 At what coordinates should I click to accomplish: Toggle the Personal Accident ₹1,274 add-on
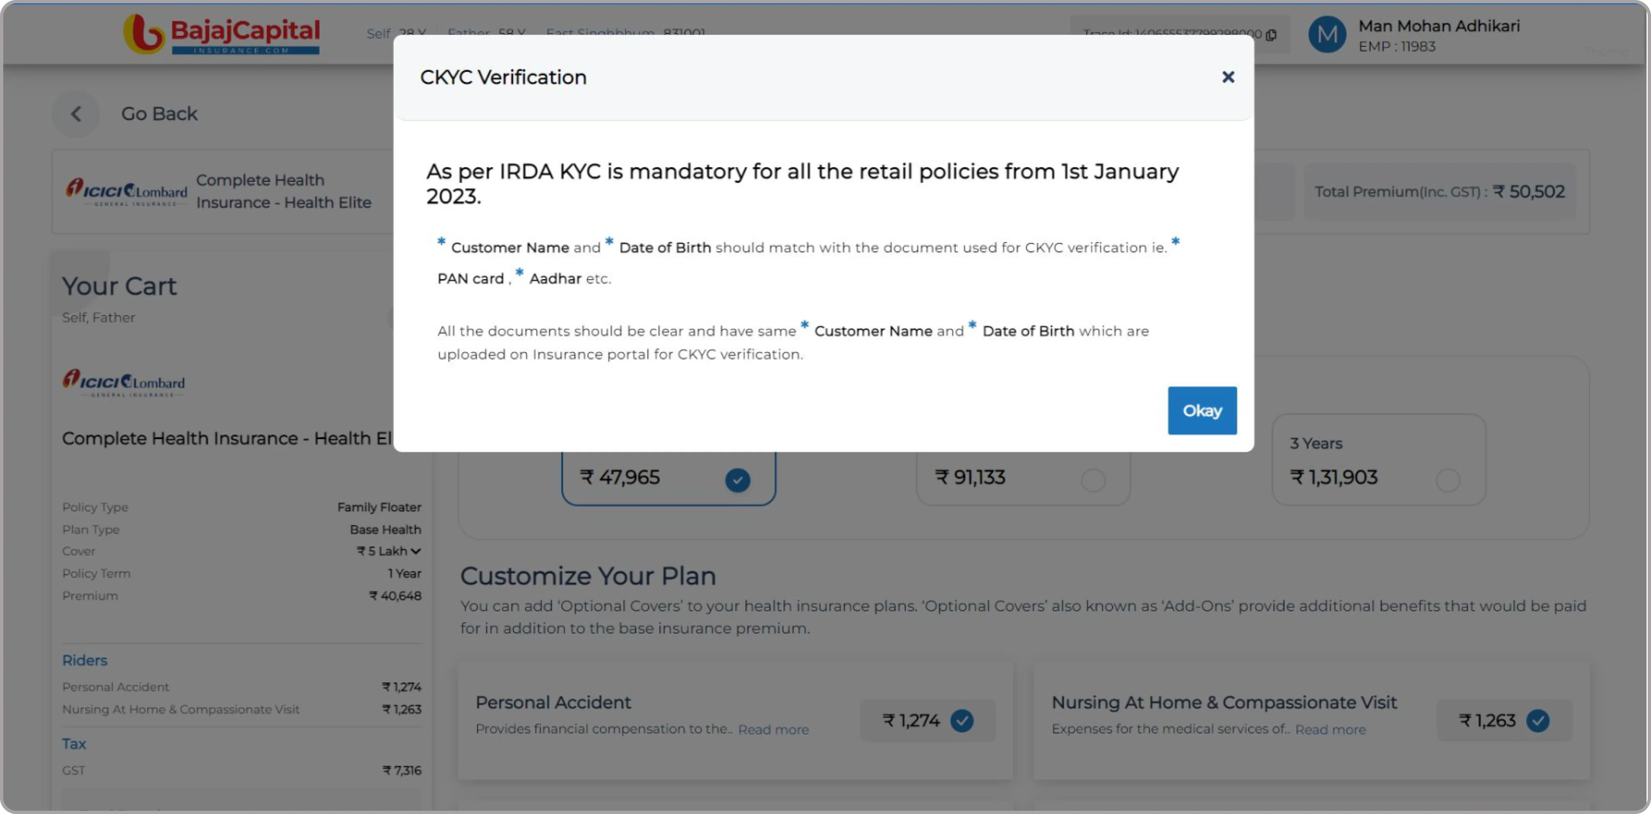pyautogui.click(x=961, y=721)
